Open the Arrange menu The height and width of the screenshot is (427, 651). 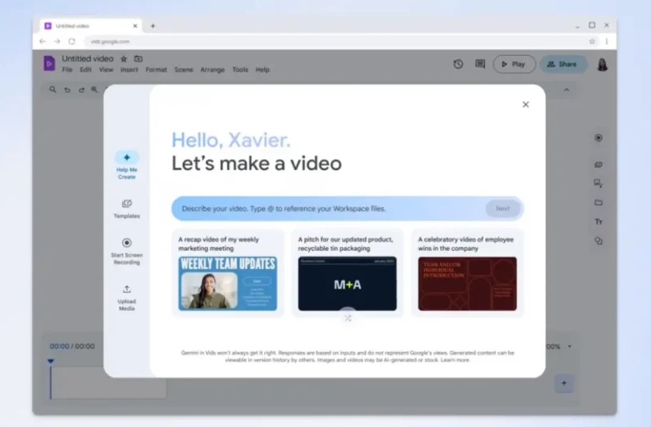point(212,70)
